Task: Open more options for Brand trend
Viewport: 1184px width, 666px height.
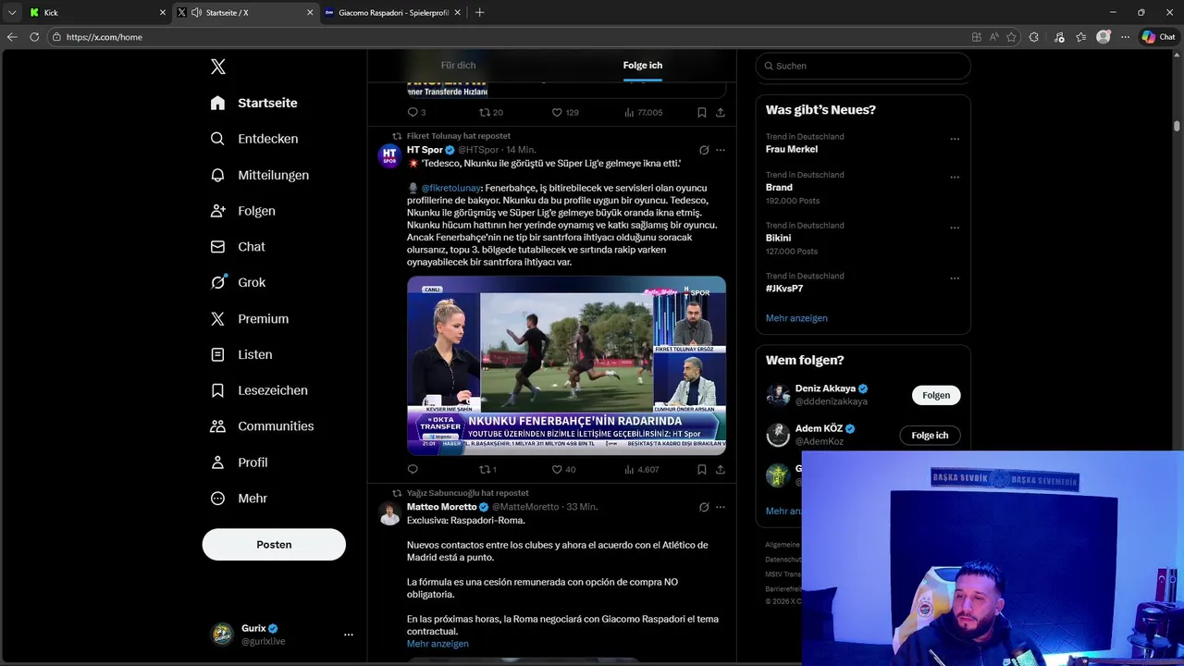Action: coord(955,177)
